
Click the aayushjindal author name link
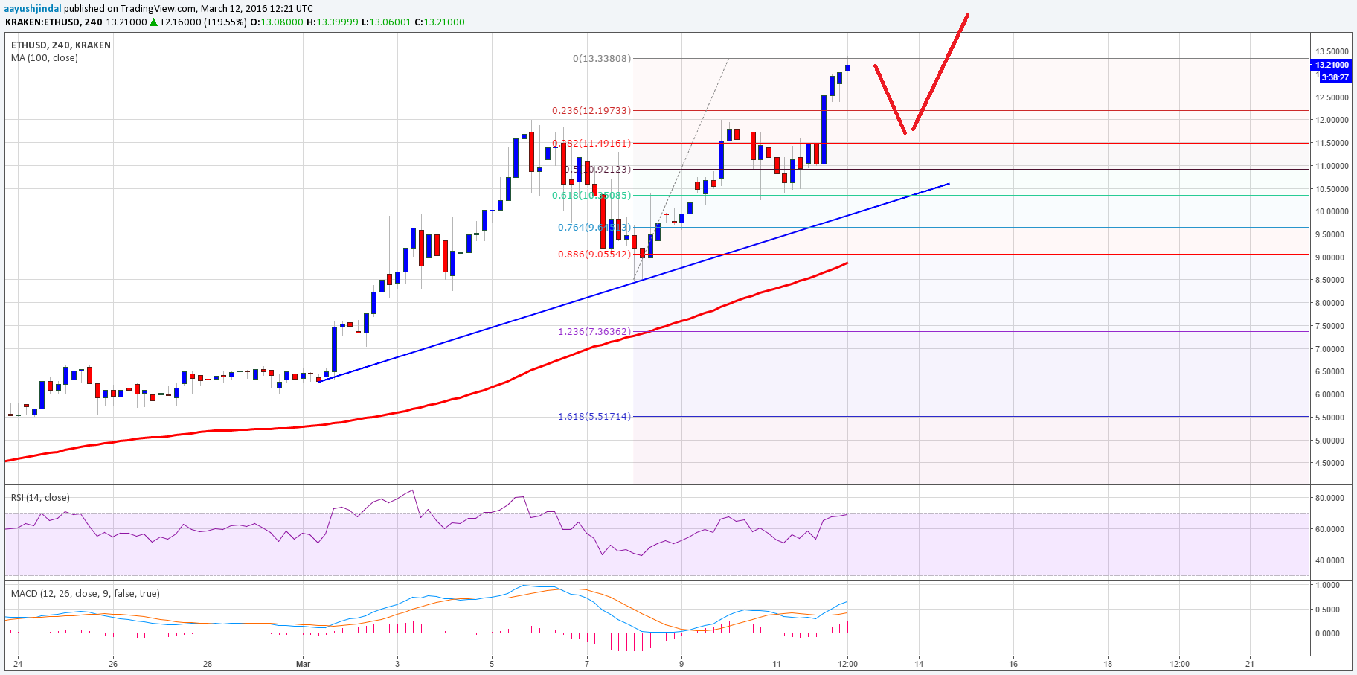33,8
